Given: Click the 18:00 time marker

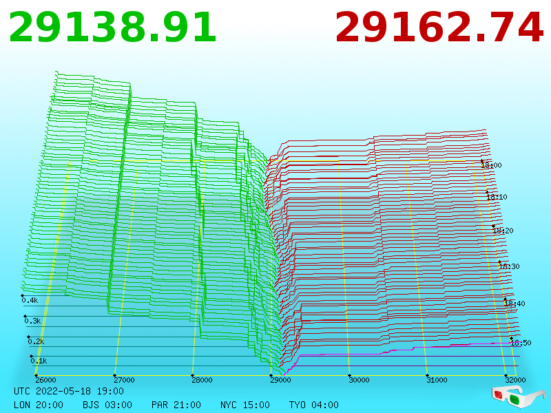Looking at the screenshot, I should (x=492, y=165).
